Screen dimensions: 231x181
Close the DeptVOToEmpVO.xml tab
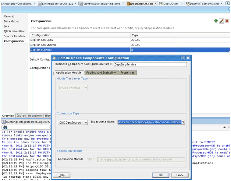coord(221,4)
